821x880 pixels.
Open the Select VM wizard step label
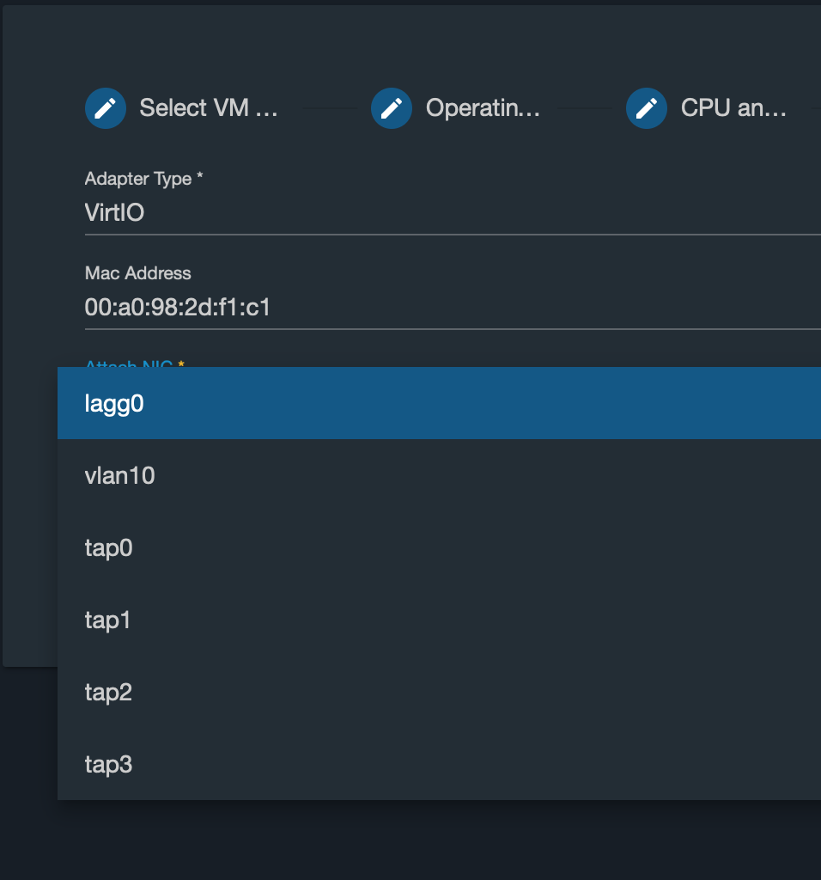point(209,107)
